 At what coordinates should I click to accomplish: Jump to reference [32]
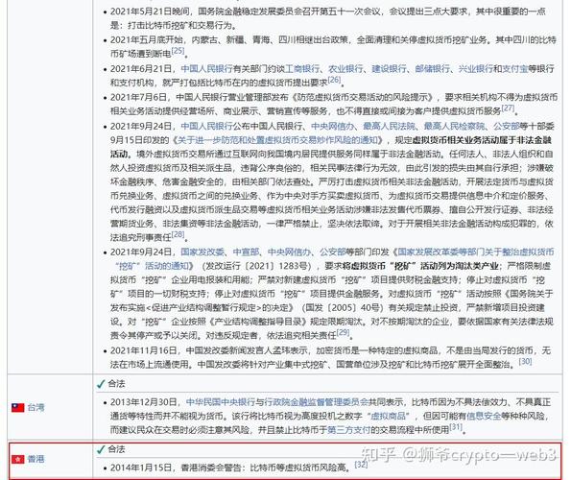[361, 464]
